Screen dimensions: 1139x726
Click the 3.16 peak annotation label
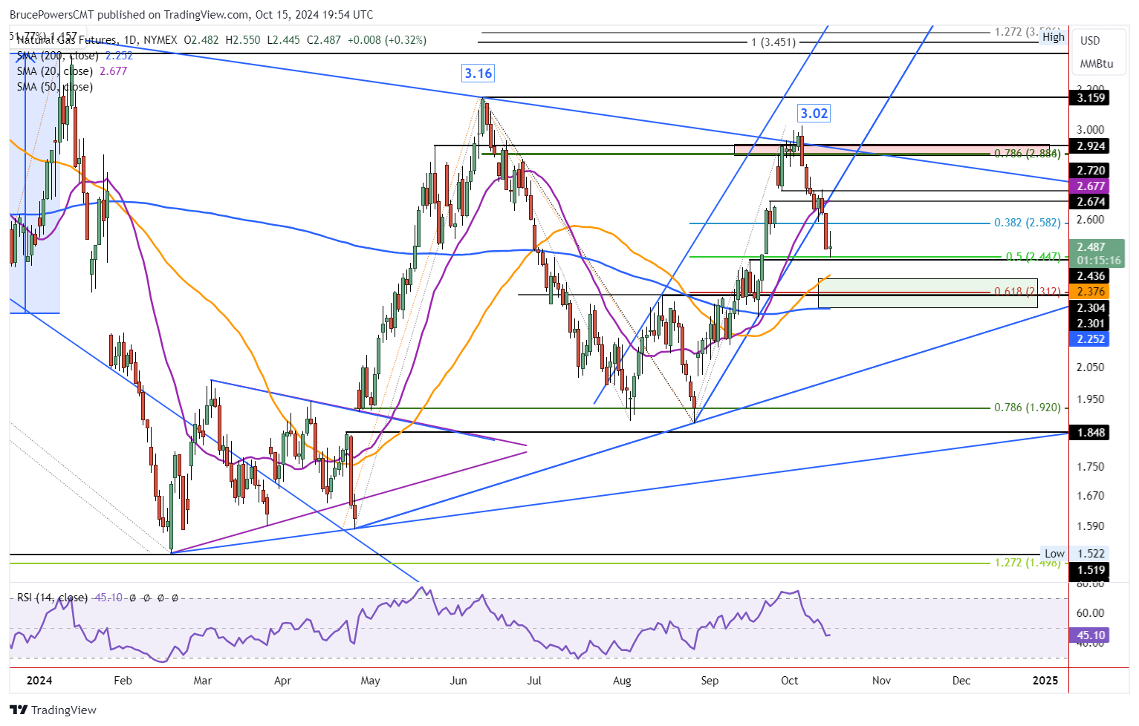pos(478,73)
